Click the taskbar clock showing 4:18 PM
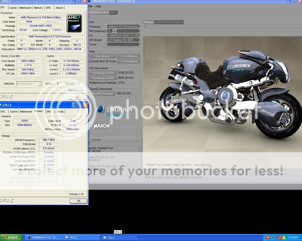Screen dimensions: 302x241 (x=293, y=237)
